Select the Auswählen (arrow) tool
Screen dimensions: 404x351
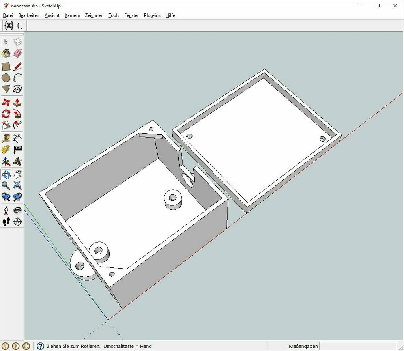click(x=6, y=41)
